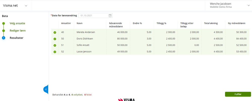The width and height of the screenshot is (252, 101).
Task: Click new salary 50 300,00
Action: click(x=241, y=32)
